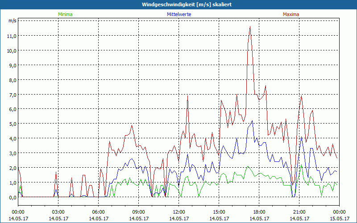The height and width of the screenshot is (223, 357).
Task: Click the 6,0 y-axis value
Action: (x=13, y=109)
